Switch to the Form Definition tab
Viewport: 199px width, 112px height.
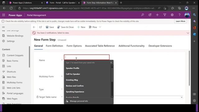click(x=54, y=46)
